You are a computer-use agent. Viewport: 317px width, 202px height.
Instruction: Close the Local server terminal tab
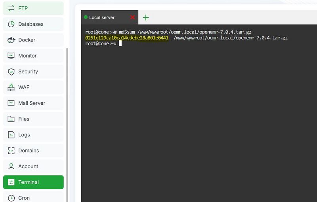132,17
